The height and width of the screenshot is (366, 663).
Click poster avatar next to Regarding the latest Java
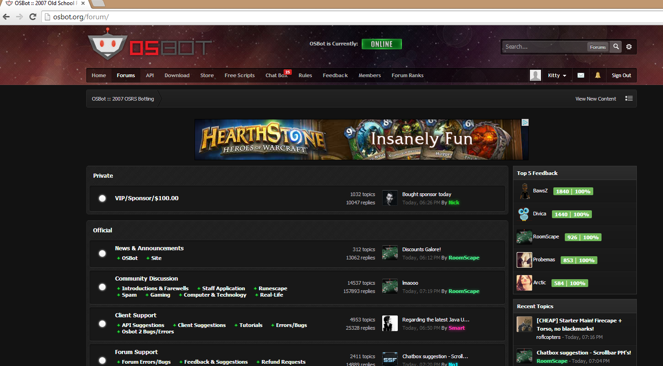[390, 323]
